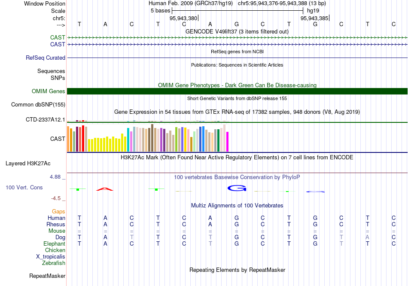The image size is (408, 286).
Task: Click the magenta last bar in GTEx chart
Action: pos(228,142)
